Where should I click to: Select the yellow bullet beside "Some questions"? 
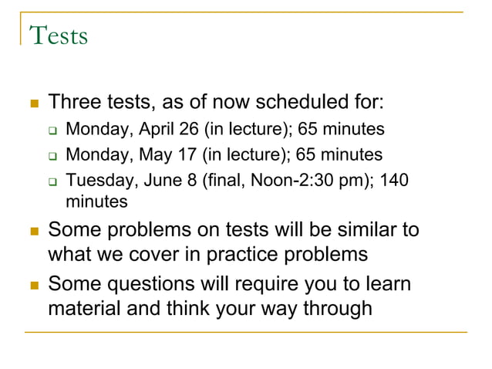pos(35,285)
